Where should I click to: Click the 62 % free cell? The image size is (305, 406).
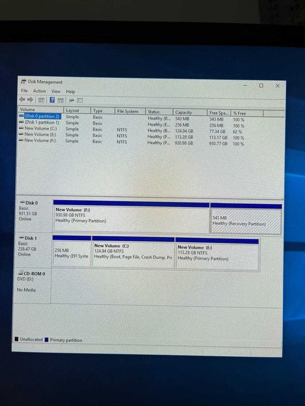[x=237, y=132]
